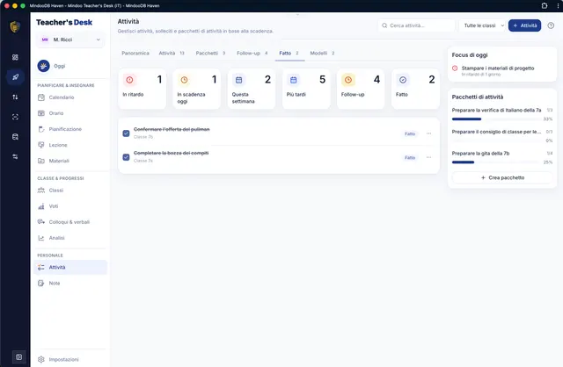Open Lezione in the sidebar
This screenshot has width=563, height=367.
(x=70, y=145)
